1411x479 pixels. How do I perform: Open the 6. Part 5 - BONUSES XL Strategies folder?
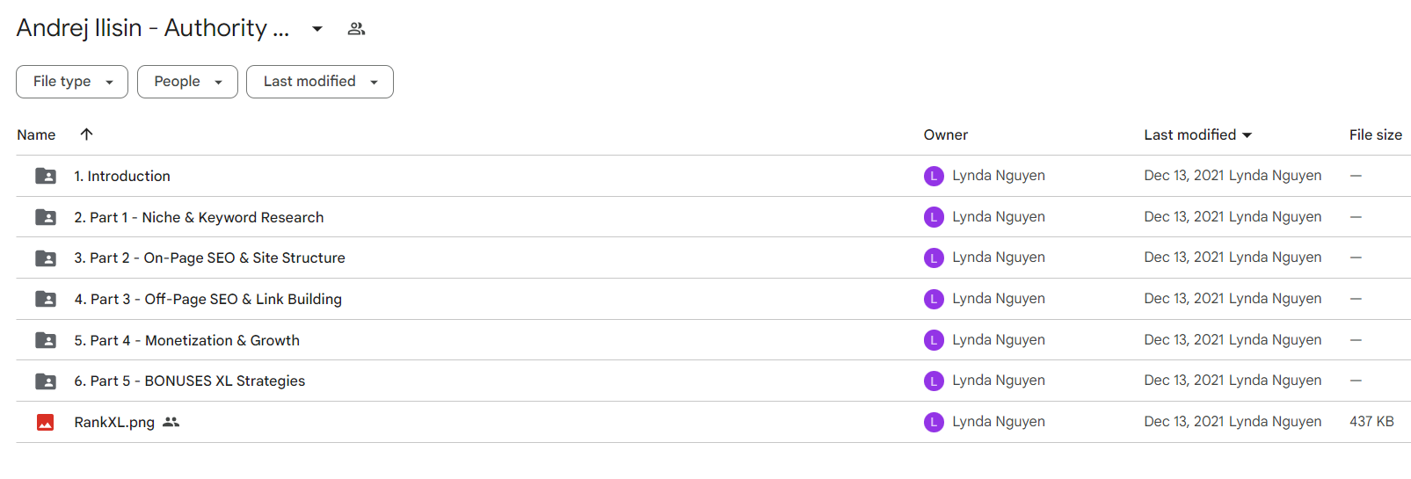coord(190,381)
